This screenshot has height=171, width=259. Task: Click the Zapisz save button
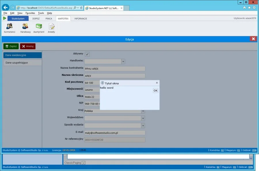click(11, 46)
